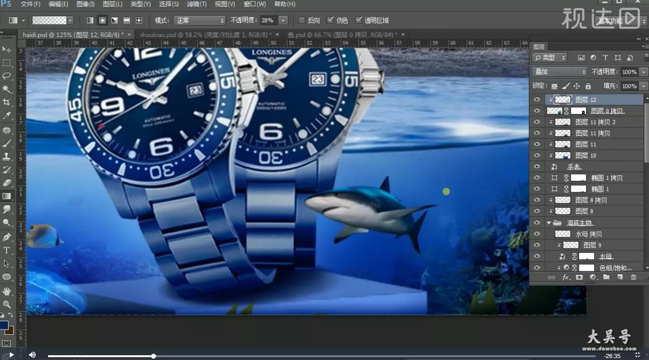Open the 类型 layer filter dropdown
The height and width of the screenshot is (360, 649).
[x=550, y=57]
